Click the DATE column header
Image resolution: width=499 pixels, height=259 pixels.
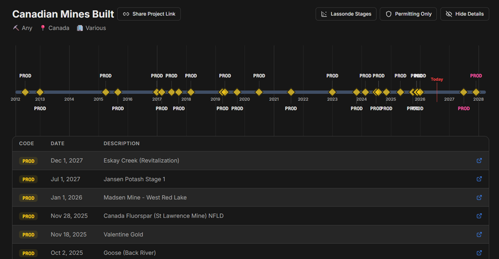coord(58,144)
